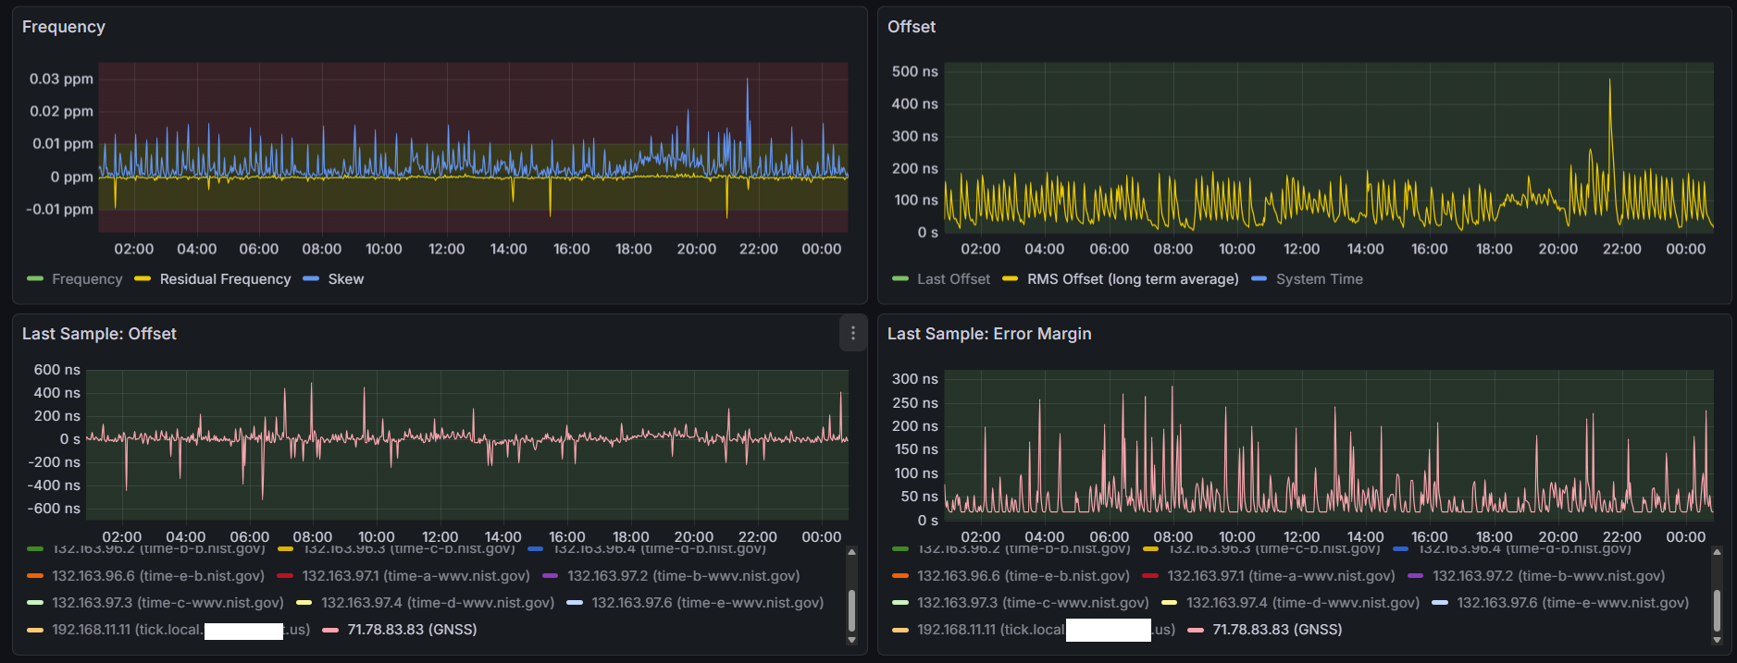This screenshot has height=663, width=1737.
Task: Click the Last Sample: Offset panel title
Action: point(99,334)
